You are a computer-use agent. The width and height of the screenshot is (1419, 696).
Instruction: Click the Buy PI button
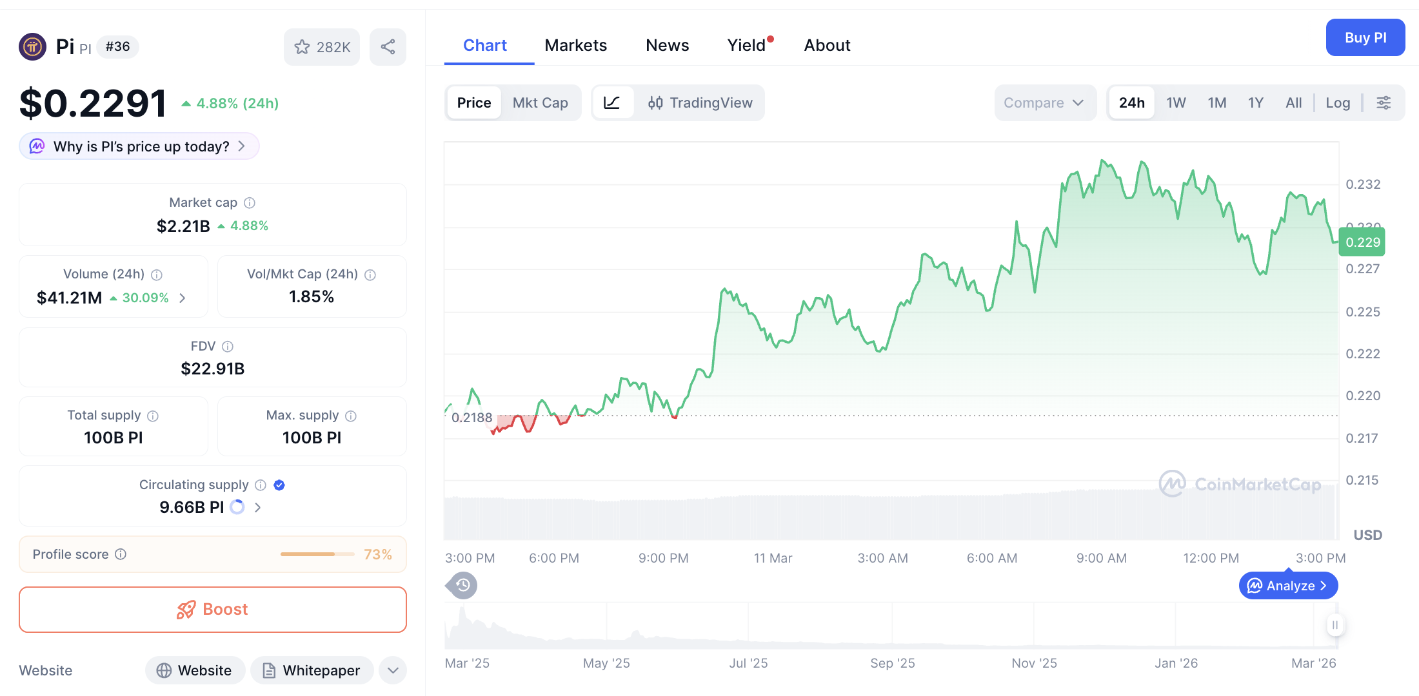click(1365, 37)
